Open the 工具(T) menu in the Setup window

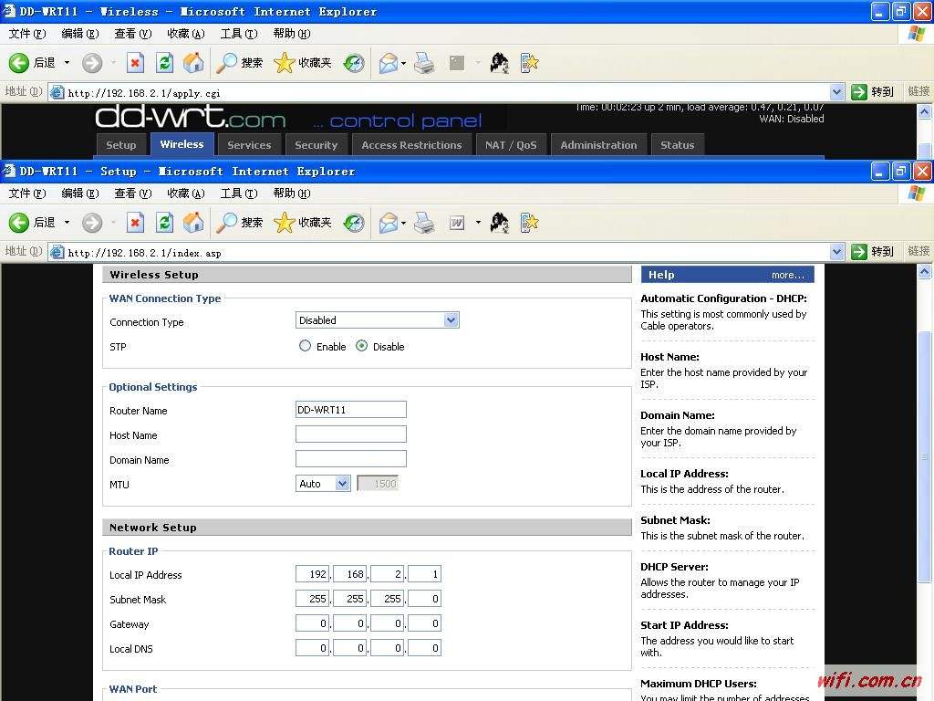(239, 194)
